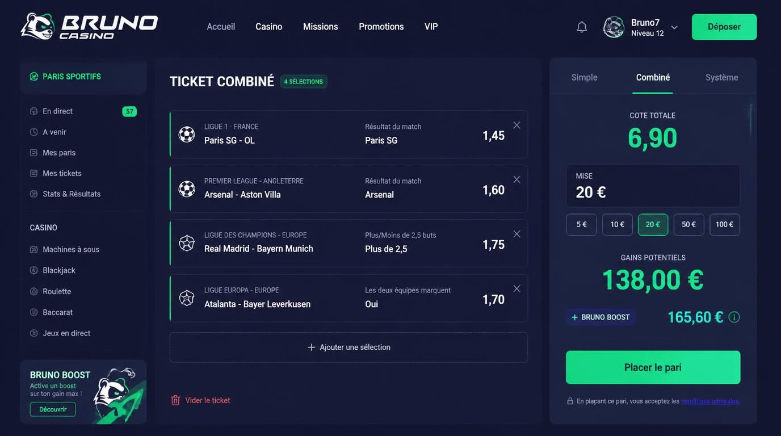Open the notifications bell
Screen dimensions: 781x436
(582, 27)
